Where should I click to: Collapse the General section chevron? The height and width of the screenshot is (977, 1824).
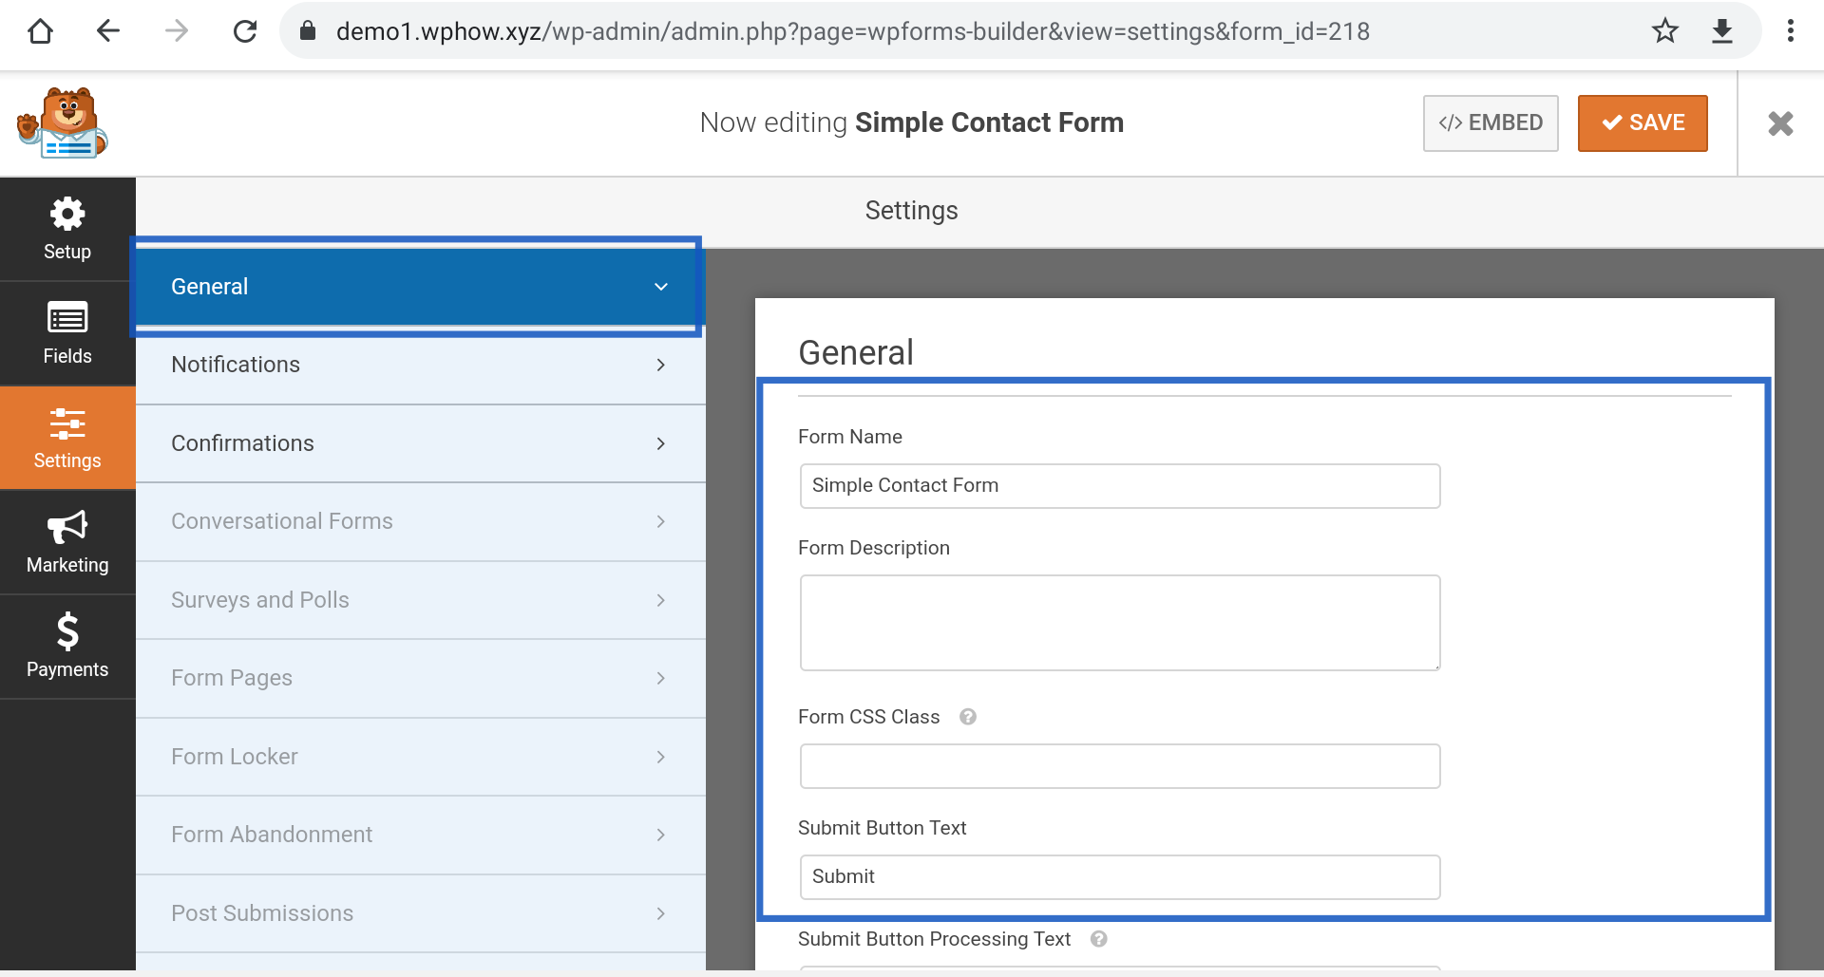pos(661,287)
